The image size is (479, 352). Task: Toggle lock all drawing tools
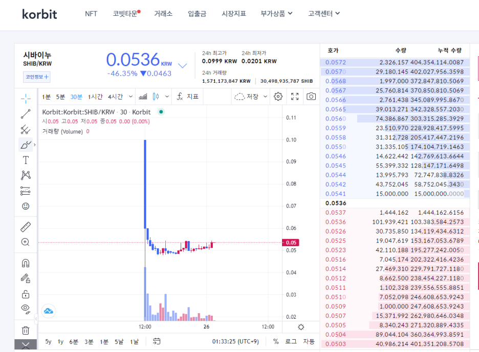coord(26,294)
